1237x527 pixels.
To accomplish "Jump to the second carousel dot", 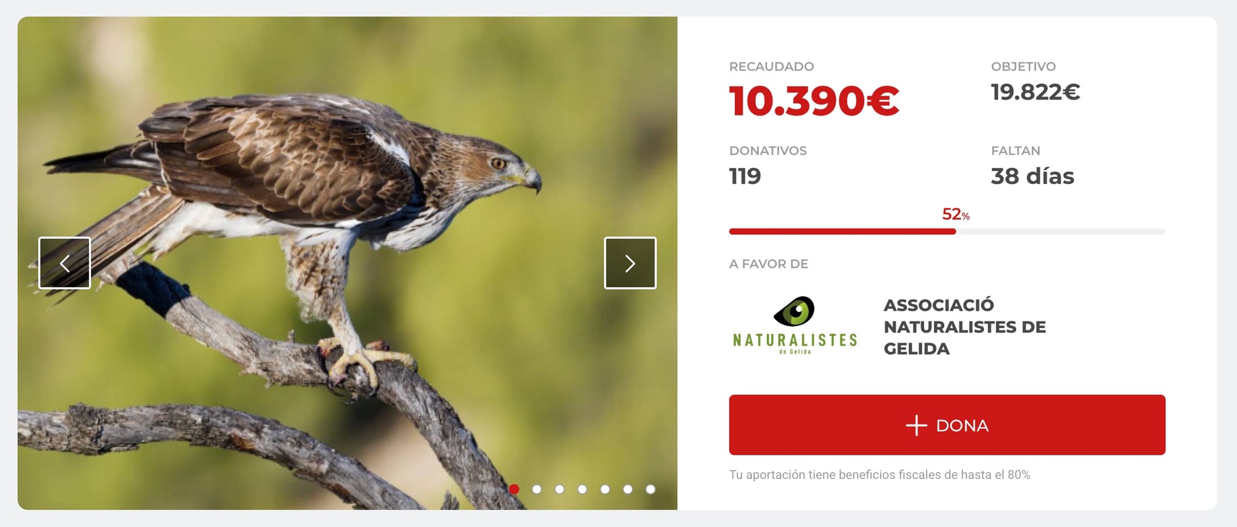I will [x=537, y=489].
